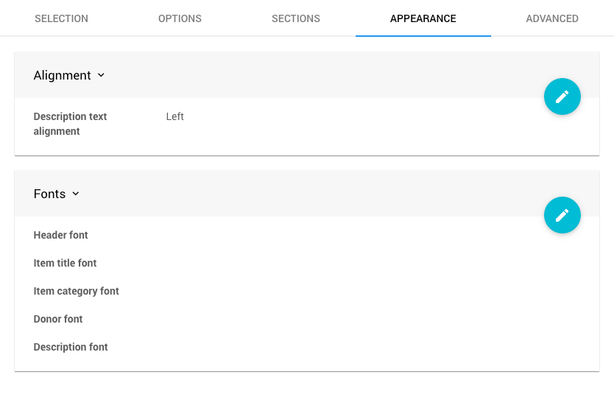This screenshot has width=614, height=408.
Task: Click the Description text alignment label
Action: pyautogui.click(x=70, y=124)
